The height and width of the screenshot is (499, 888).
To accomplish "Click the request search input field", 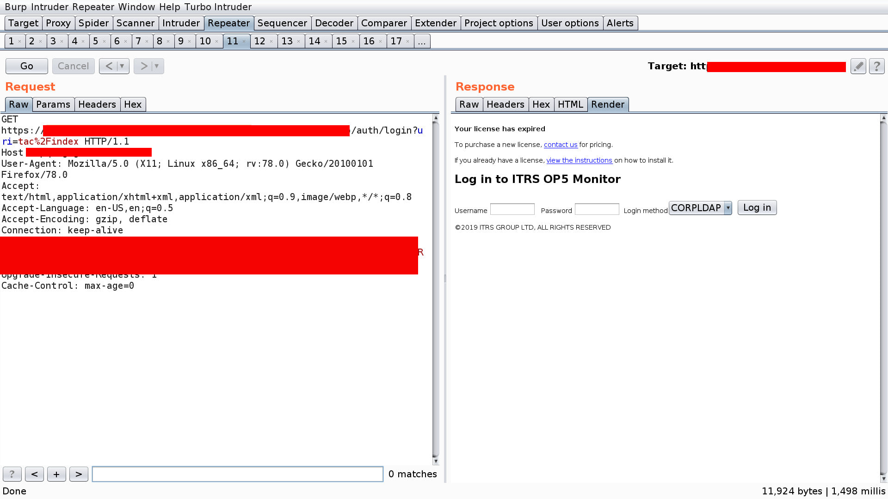I will [237, 474].
